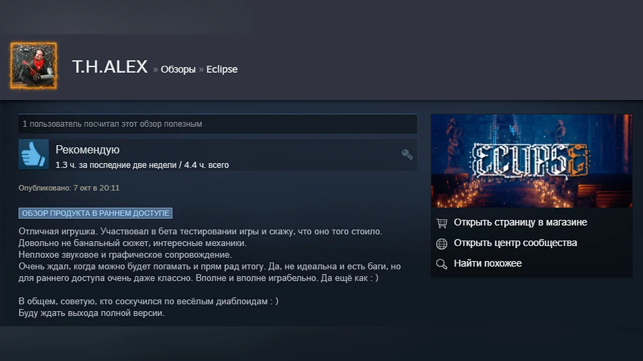This screenshot has height=361, width=643.
Task: Click the shopping cart store icon
Action: (442, 222)
